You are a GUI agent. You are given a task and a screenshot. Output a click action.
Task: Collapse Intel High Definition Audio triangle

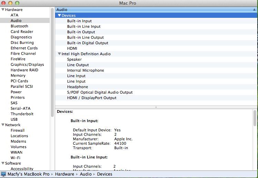59,54
